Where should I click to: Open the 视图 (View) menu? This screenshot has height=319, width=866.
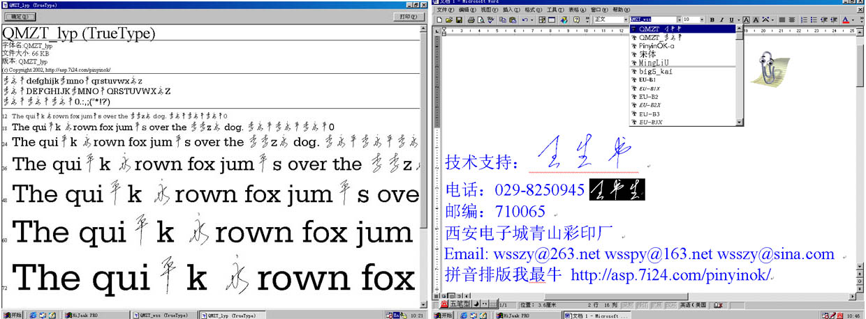click(490, 10)
